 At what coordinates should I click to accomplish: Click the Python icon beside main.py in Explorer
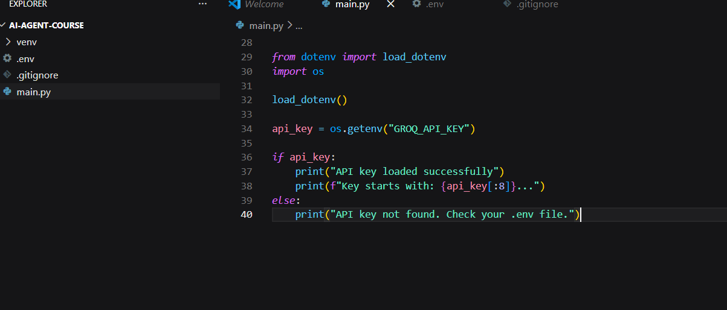pyautogui.click(x=7, y=92)
